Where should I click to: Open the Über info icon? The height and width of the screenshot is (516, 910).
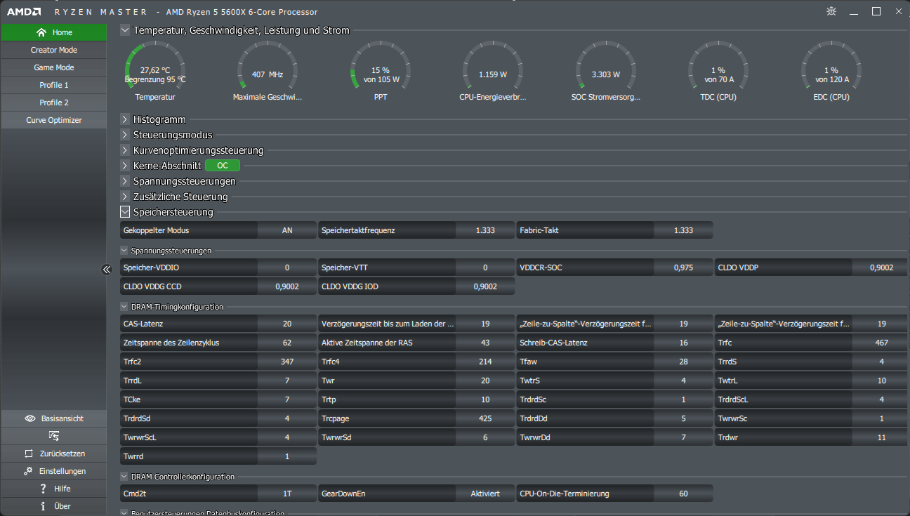tap(43, 506)
